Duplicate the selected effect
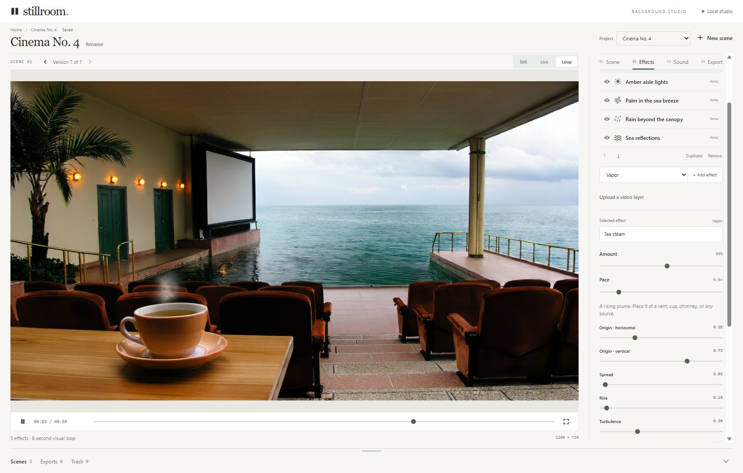The height and width of the screenshot is (473, 743). (x=694, y=156)
